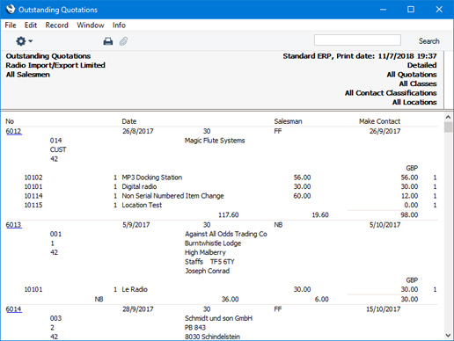
Task: Maximize the Outstanding Quotations window
Action: [x=411, y=10]
